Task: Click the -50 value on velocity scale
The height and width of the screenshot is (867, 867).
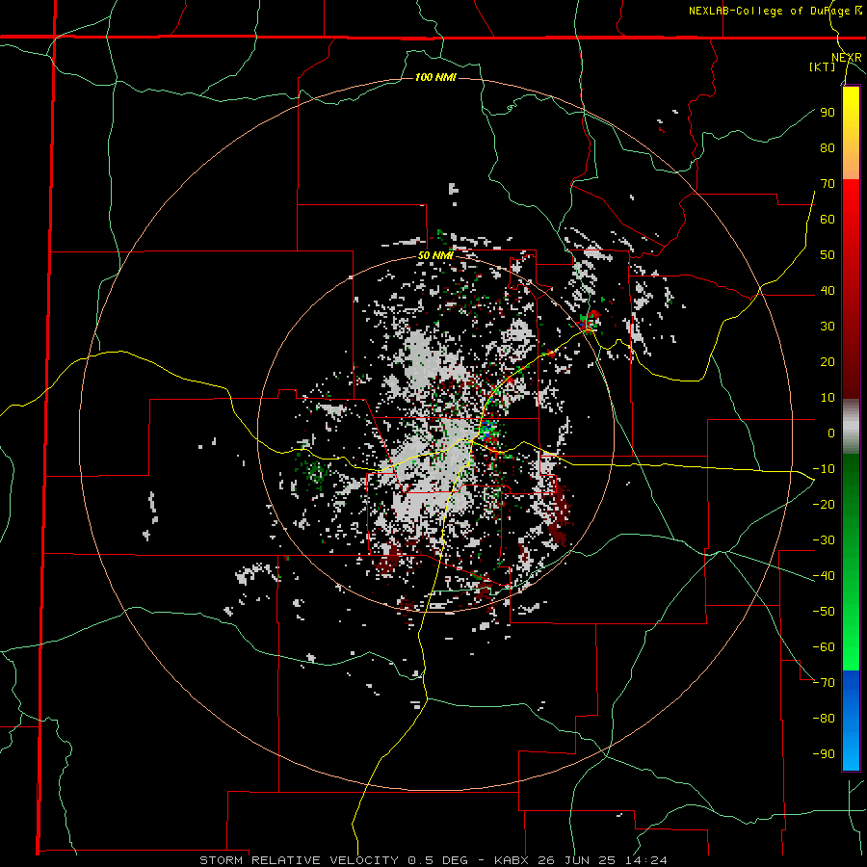Action: (x=824, y=612)
